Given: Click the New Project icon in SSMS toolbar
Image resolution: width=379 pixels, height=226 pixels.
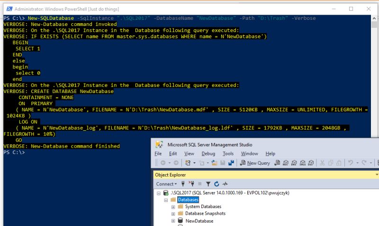Looking at the screenshot, I should tap(188, 163).
